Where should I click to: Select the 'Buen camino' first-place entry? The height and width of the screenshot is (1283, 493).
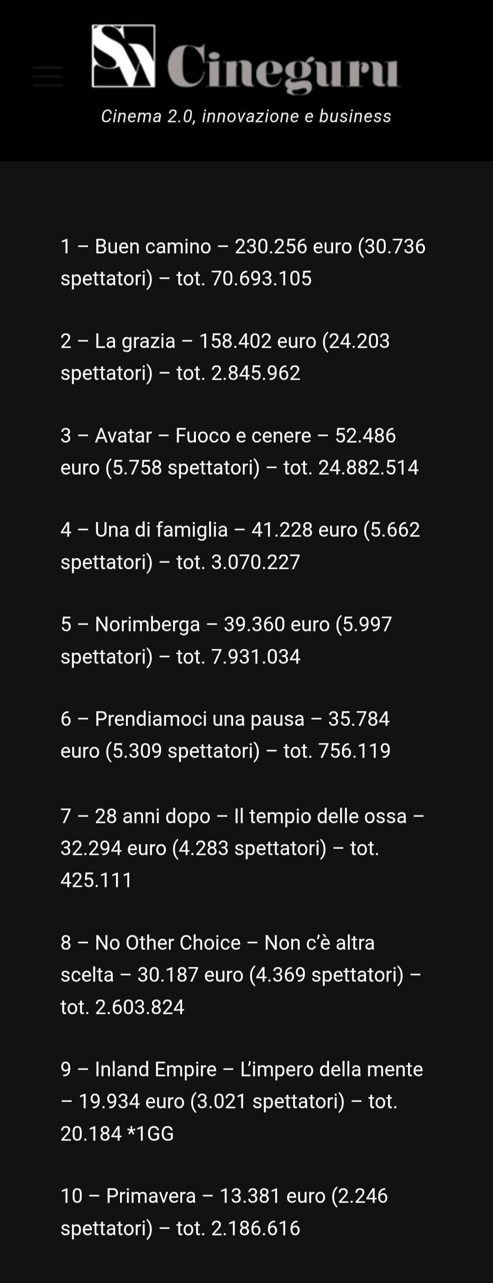click(x=153, y=247)
